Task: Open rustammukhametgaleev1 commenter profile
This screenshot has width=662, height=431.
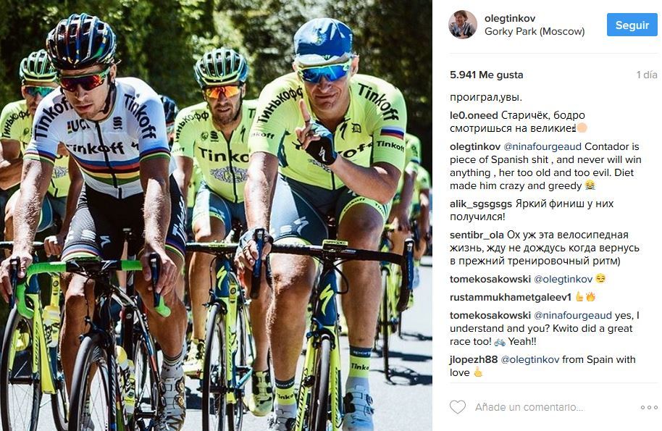Action: point(511,297)
